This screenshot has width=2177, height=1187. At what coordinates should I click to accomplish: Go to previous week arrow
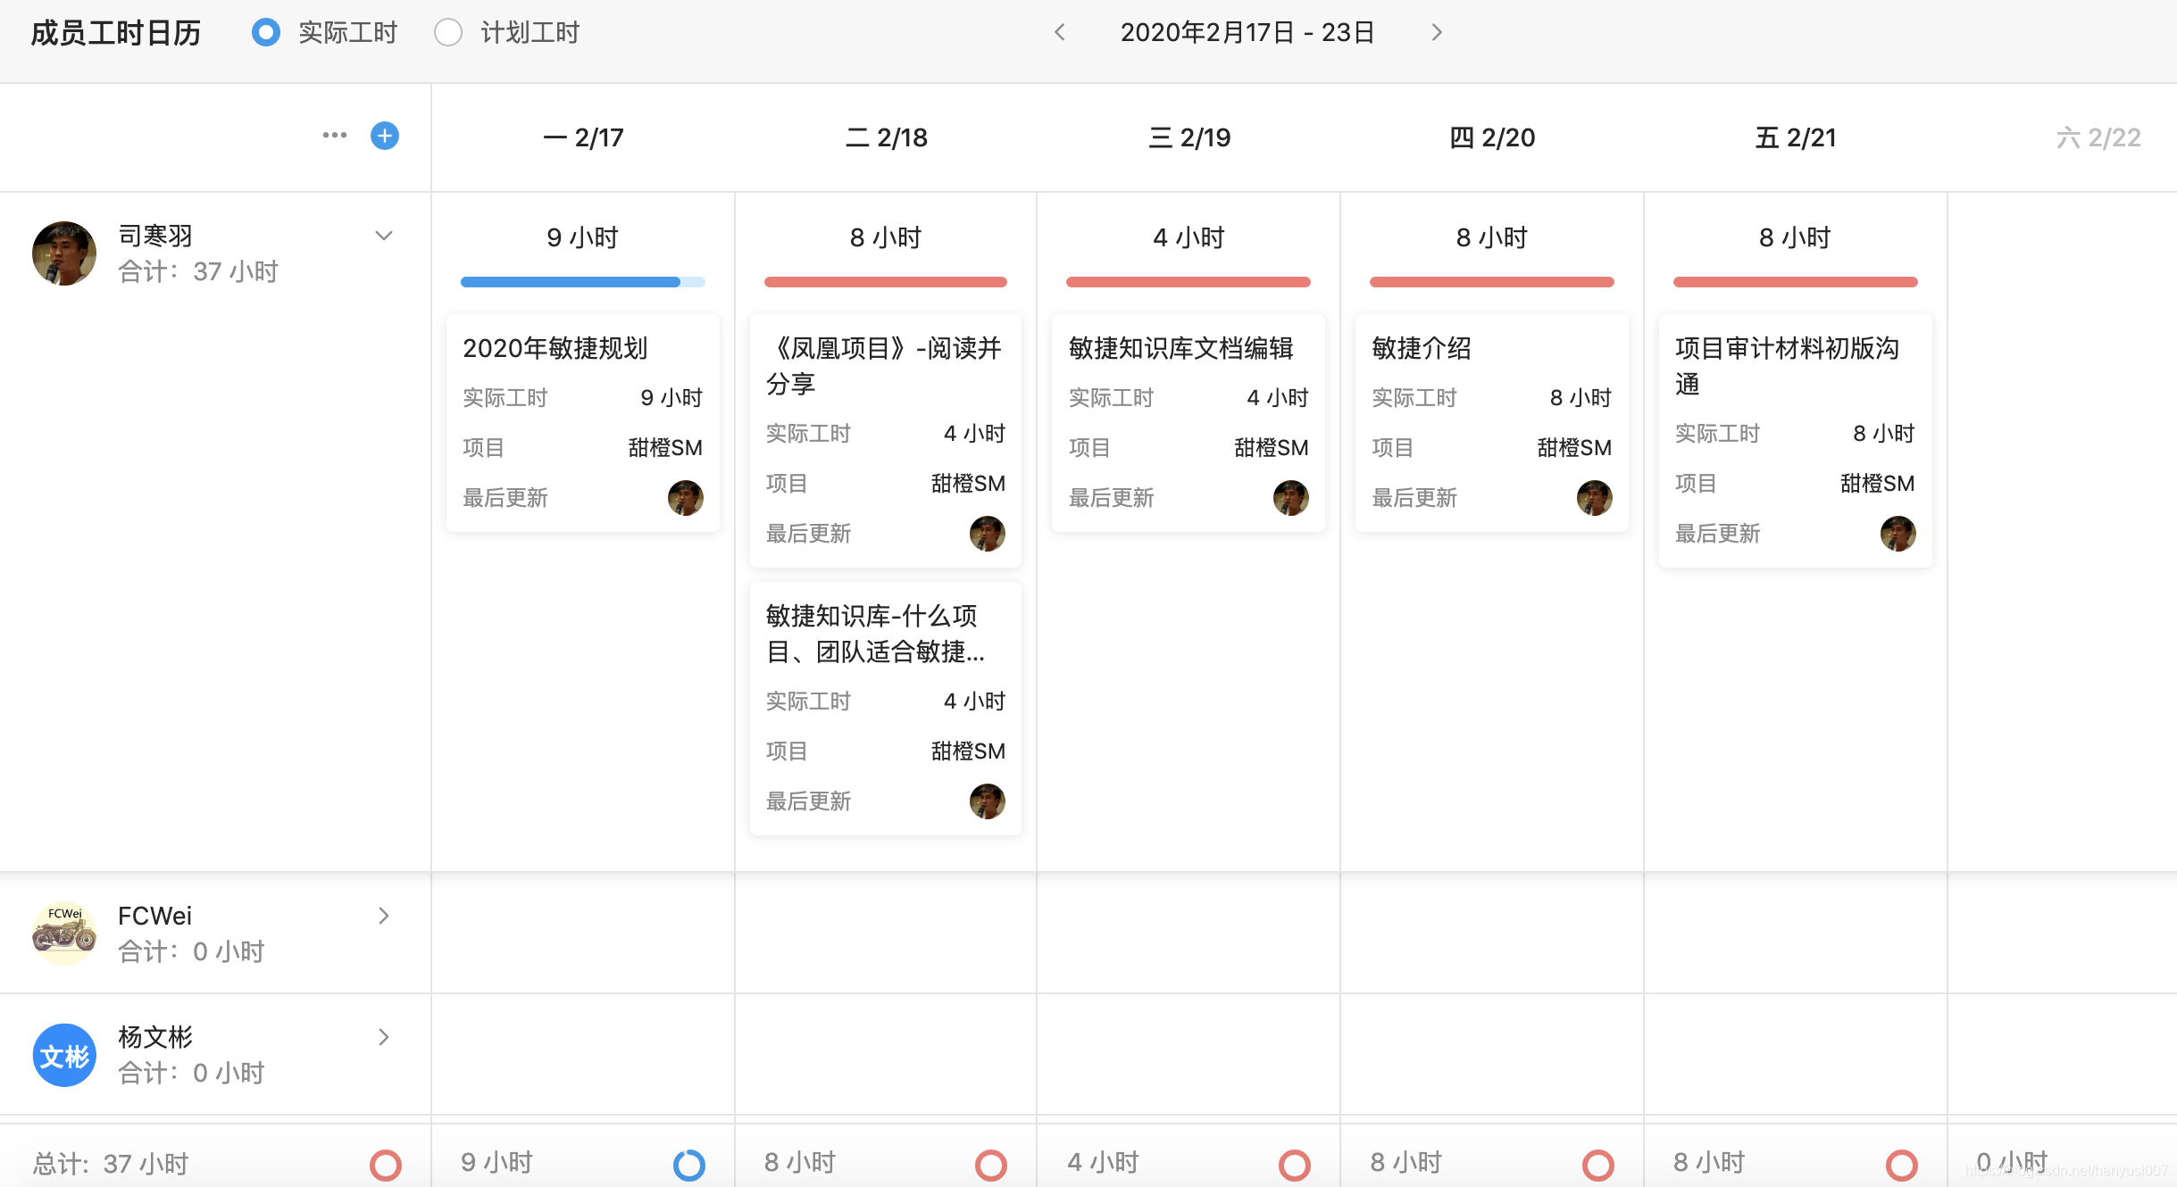tap(1060, 33)
